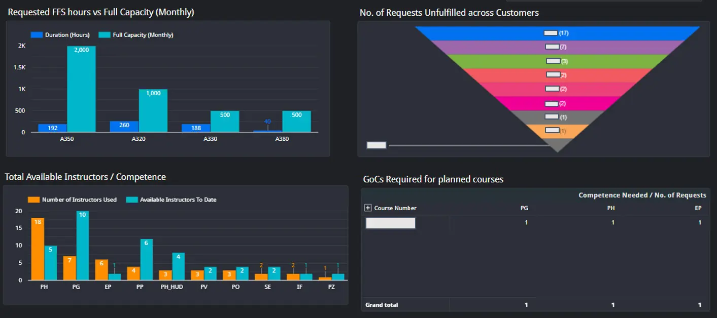Expand the Course Number plus icon
717x318 pixels.
pos(368,208)
